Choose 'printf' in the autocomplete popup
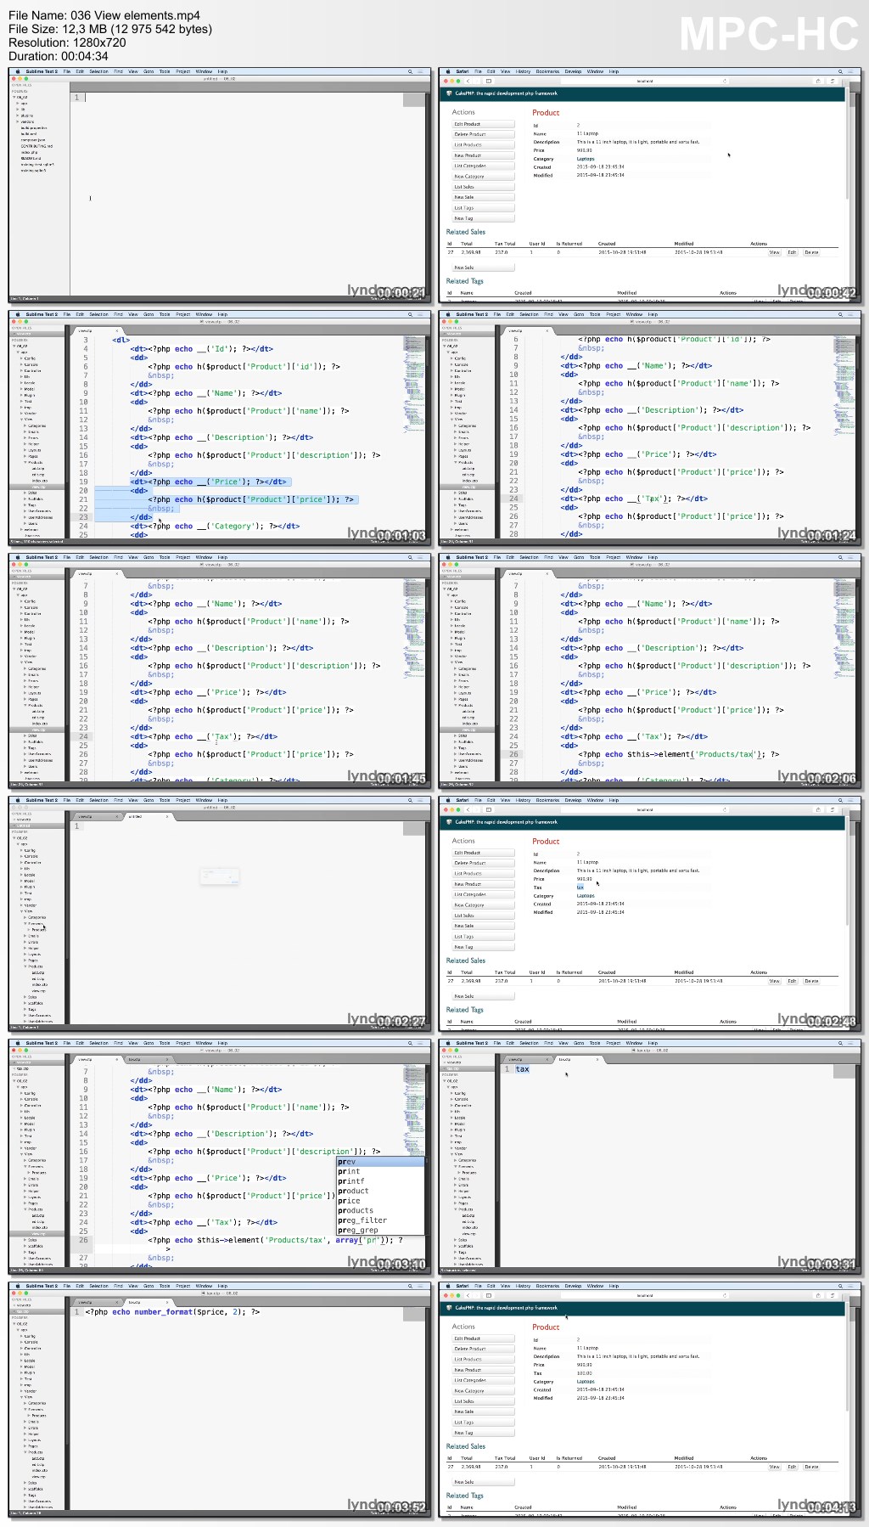 [380, 1181]
